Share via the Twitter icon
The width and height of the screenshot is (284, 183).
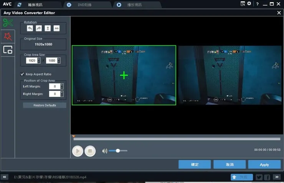(259, 177)
